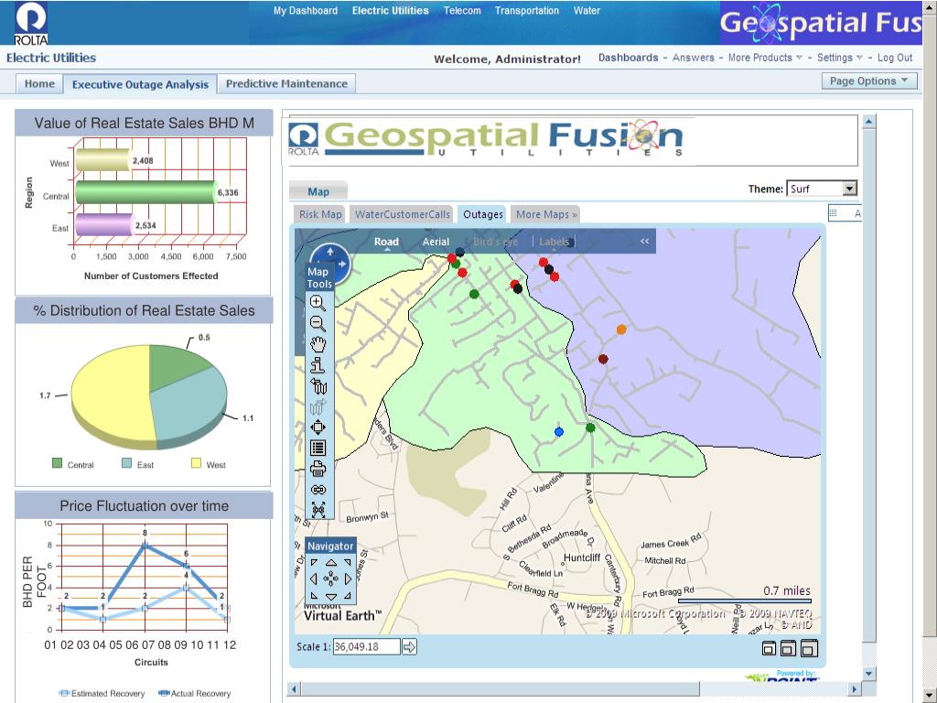The height and width of the screenshot is (703, 937).
Task: Apply scale with the arrow button
Action: [409, 647]
